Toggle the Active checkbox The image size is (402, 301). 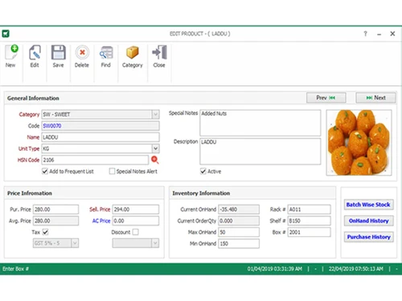point(203,171)
